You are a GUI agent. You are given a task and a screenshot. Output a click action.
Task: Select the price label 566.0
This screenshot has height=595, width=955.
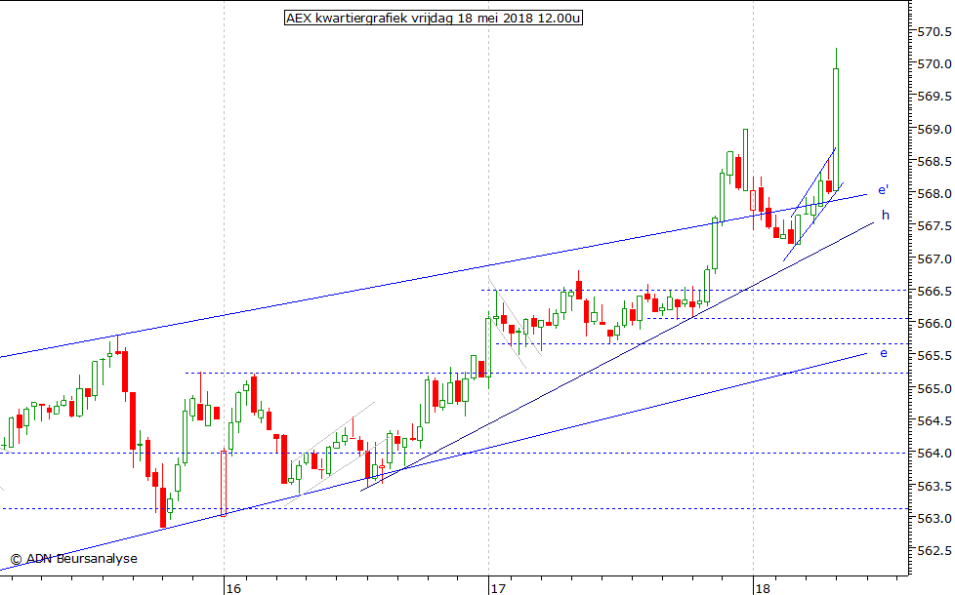click(934, 323)
